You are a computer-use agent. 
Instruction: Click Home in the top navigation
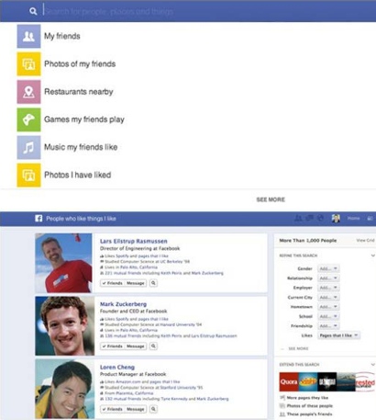pos(353,219)
